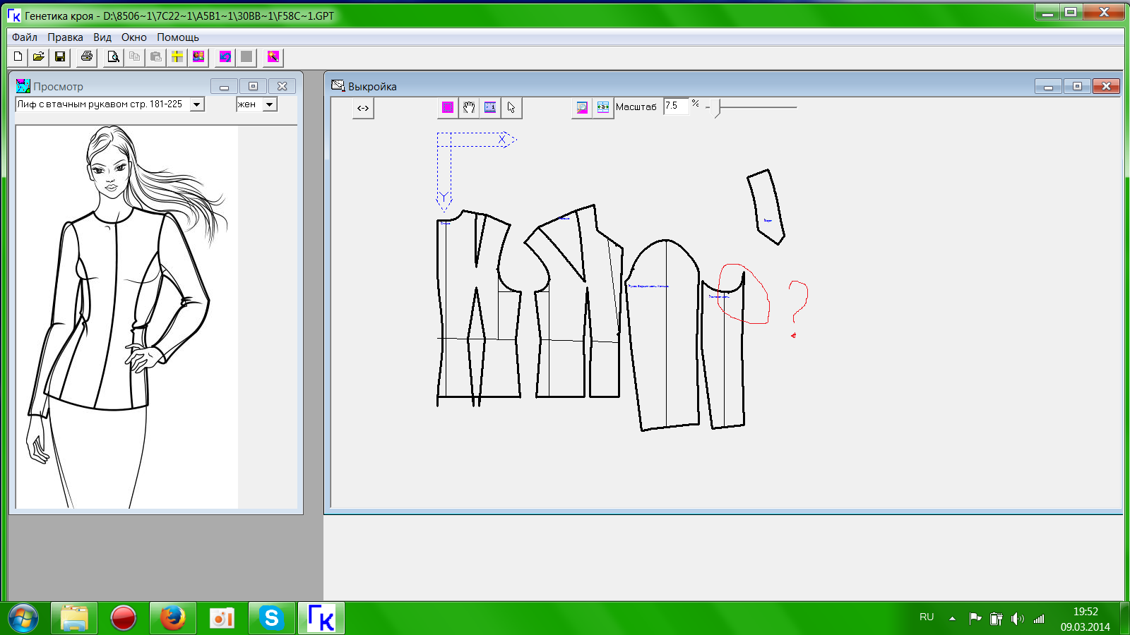Expand the 'Лиф с втачным рукавом' model dropdown
Viewport: 1130px width, 635px height.
[x=197, y=104]
